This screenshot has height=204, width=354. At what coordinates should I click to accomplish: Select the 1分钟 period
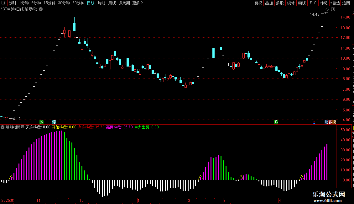point(24,3)
